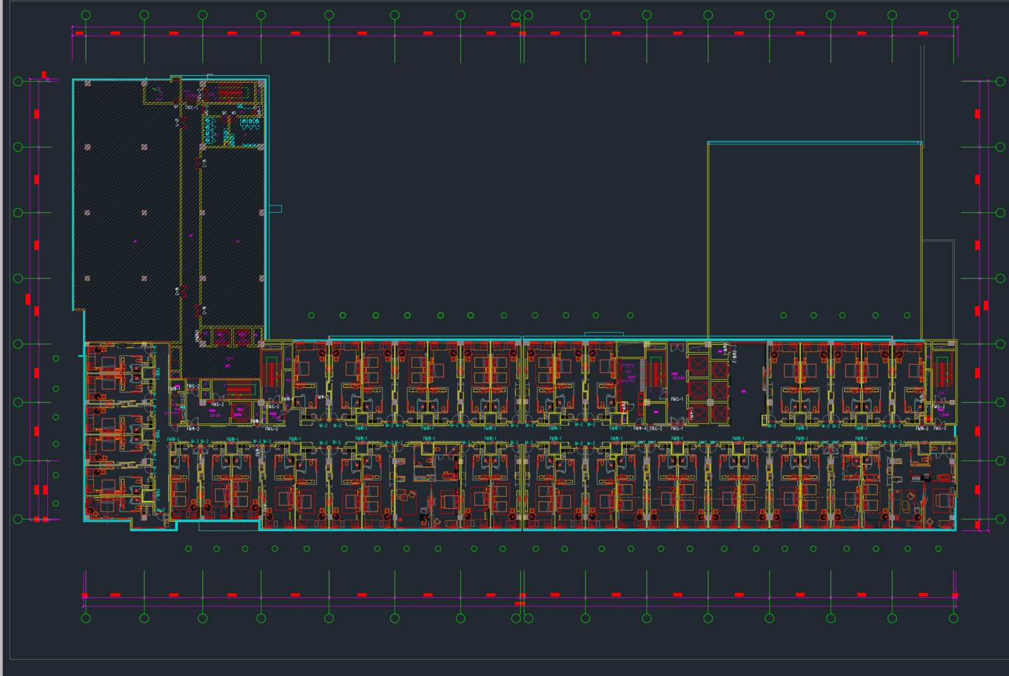This screenshot has height=676, width=1009.
Task: Select red staircase symbol atop the hatched block
Action: point(230,93)
